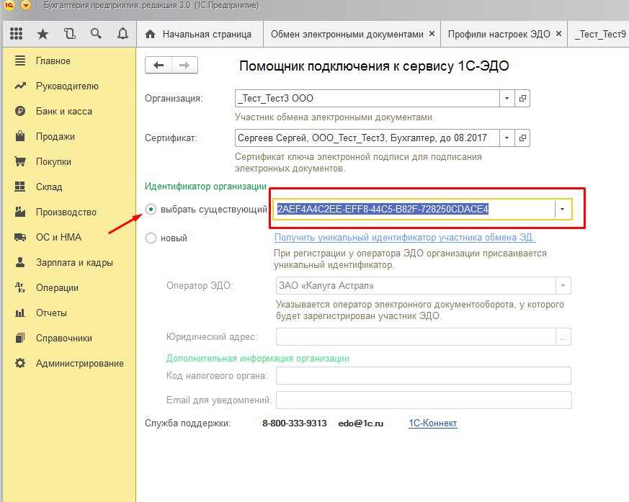
Task: Click the Продажи bag icon
Action: 20,136
